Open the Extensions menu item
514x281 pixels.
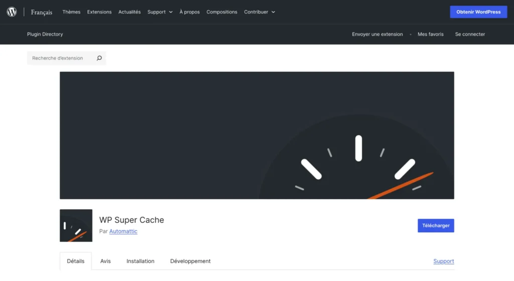point(99,12)
